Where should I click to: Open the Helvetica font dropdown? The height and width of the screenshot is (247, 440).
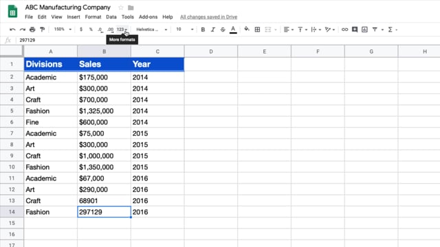click(152, 30)
